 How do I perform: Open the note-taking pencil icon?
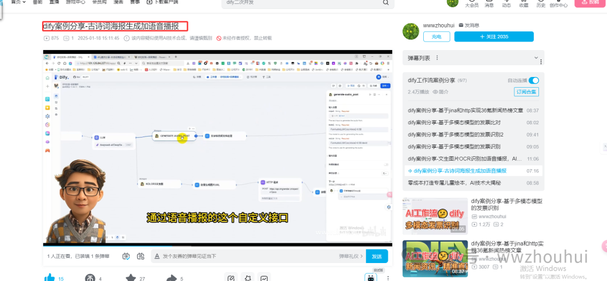(x=230, y=278)
